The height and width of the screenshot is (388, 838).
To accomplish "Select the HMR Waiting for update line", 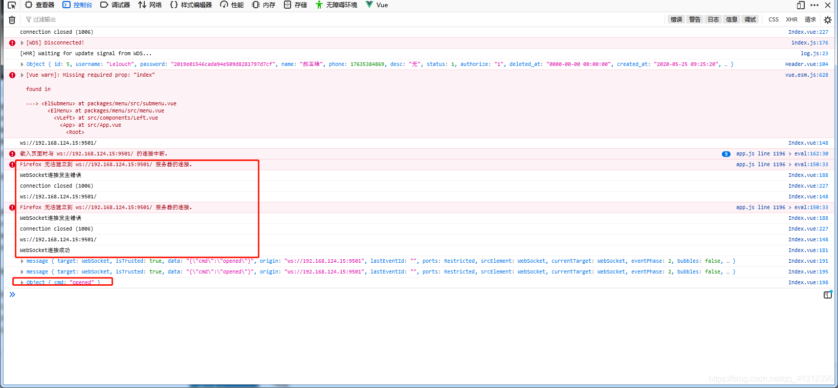I will point(85,54).
